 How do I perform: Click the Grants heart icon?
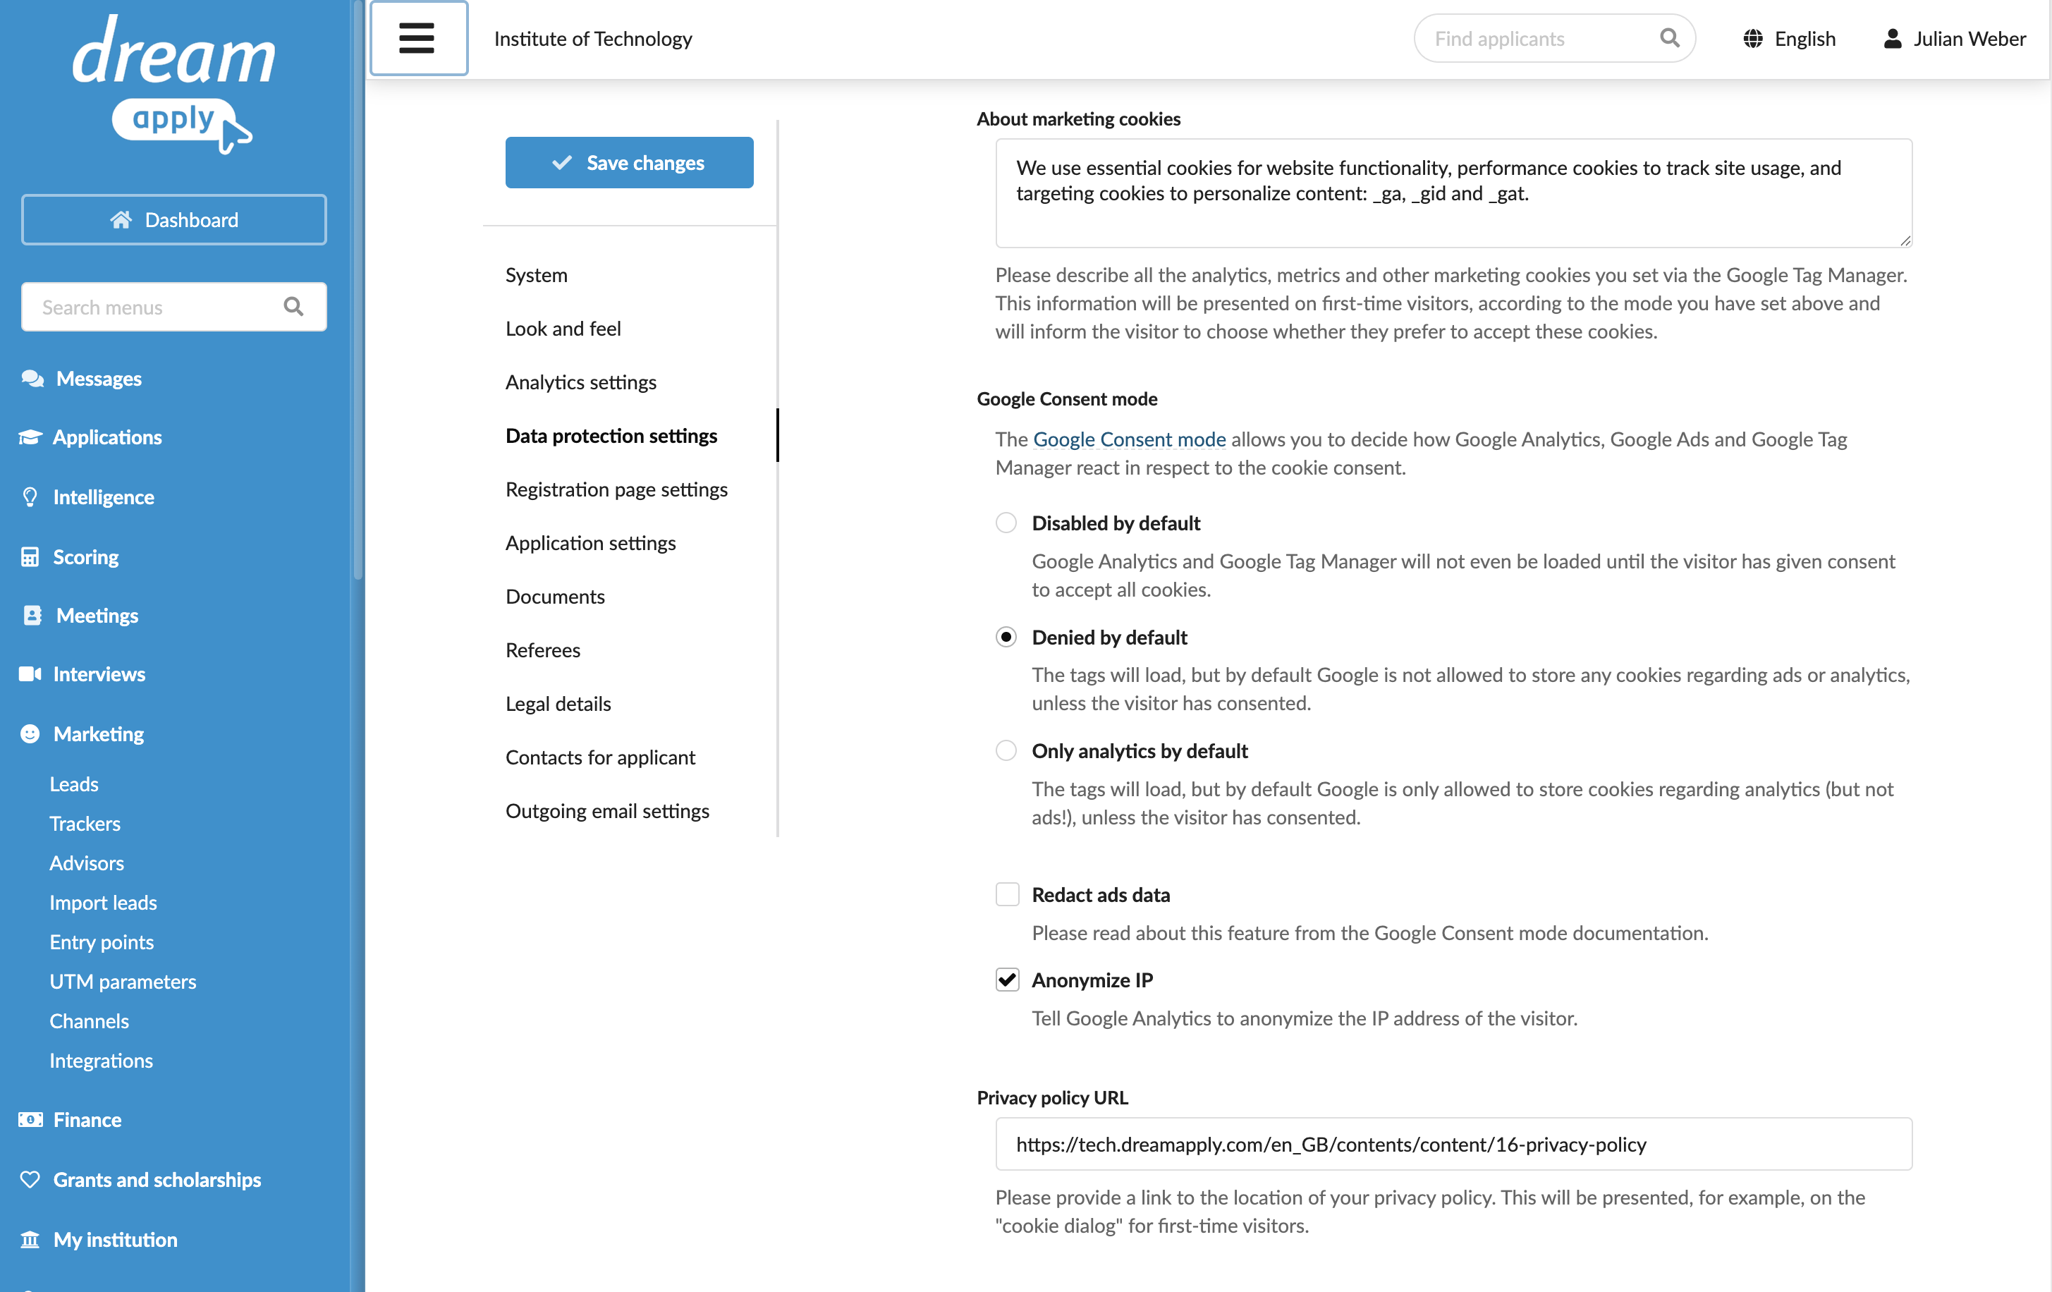pos(30,1179)
